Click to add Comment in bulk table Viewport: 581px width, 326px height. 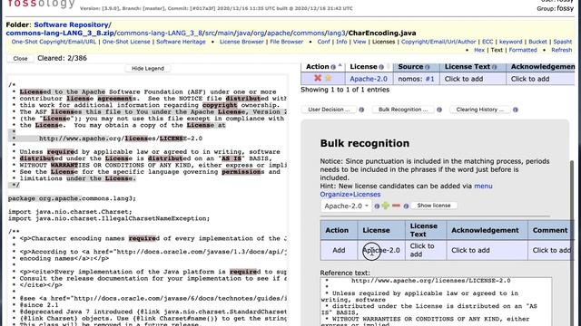[551, 250]
